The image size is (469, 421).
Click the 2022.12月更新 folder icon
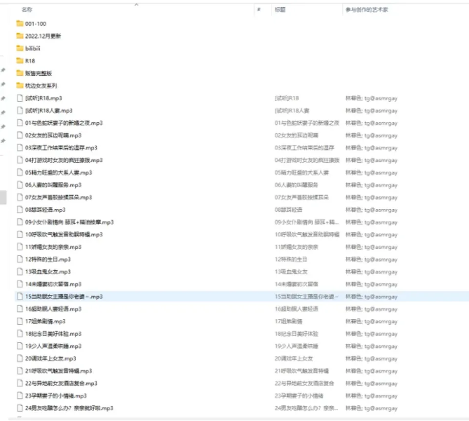[20, 36]
